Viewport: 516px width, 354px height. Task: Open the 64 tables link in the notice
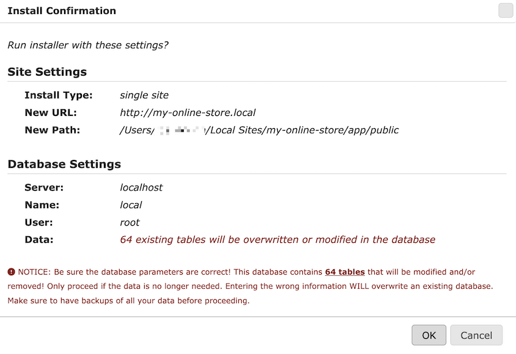click(344, 272)
